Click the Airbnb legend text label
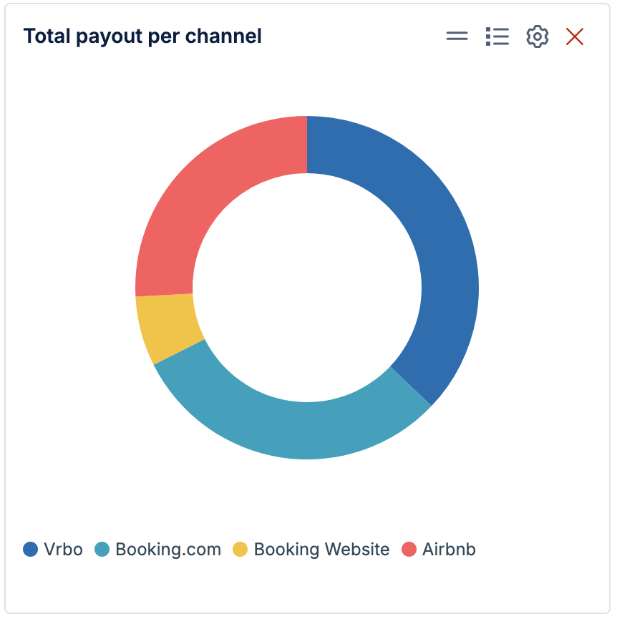617x624 pixels. click(x=449, y=549)
